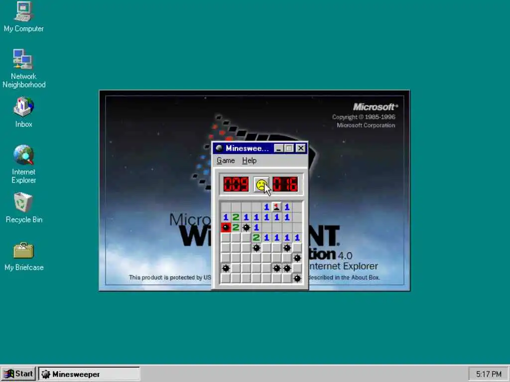Click the green 2 right of the red mine
510x382 pixels.
[x=236, y=227]
